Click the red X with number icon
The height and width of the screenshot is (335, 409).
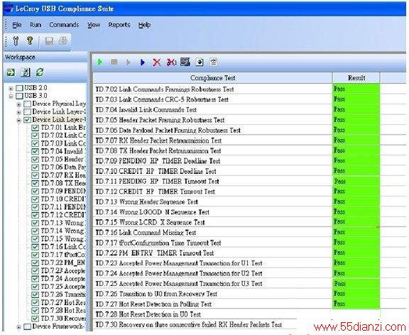point(171,62)
